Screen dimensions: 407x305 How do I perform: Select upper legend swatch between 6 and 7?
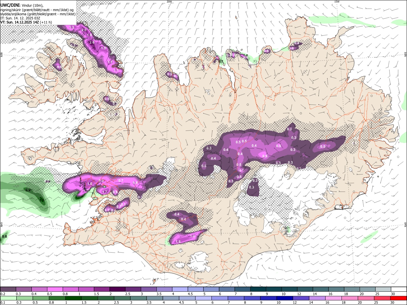click(x=227, y=289)
